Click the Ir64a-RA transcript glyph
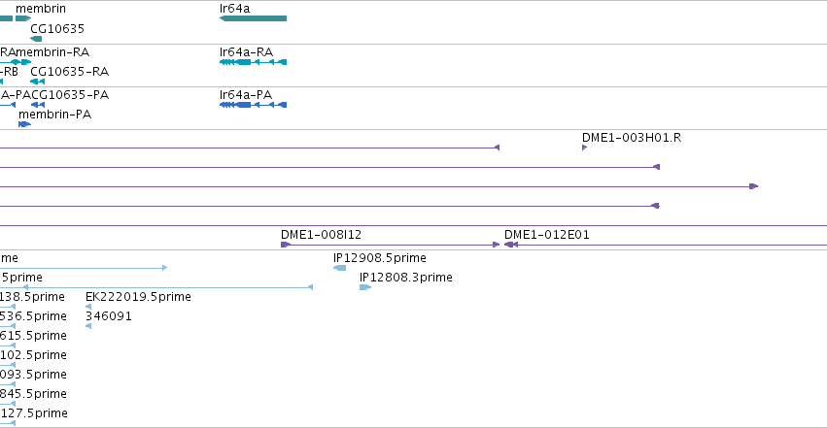Viewport: 827px width, 428px height. pyautogui.click(x=254, y=62)
